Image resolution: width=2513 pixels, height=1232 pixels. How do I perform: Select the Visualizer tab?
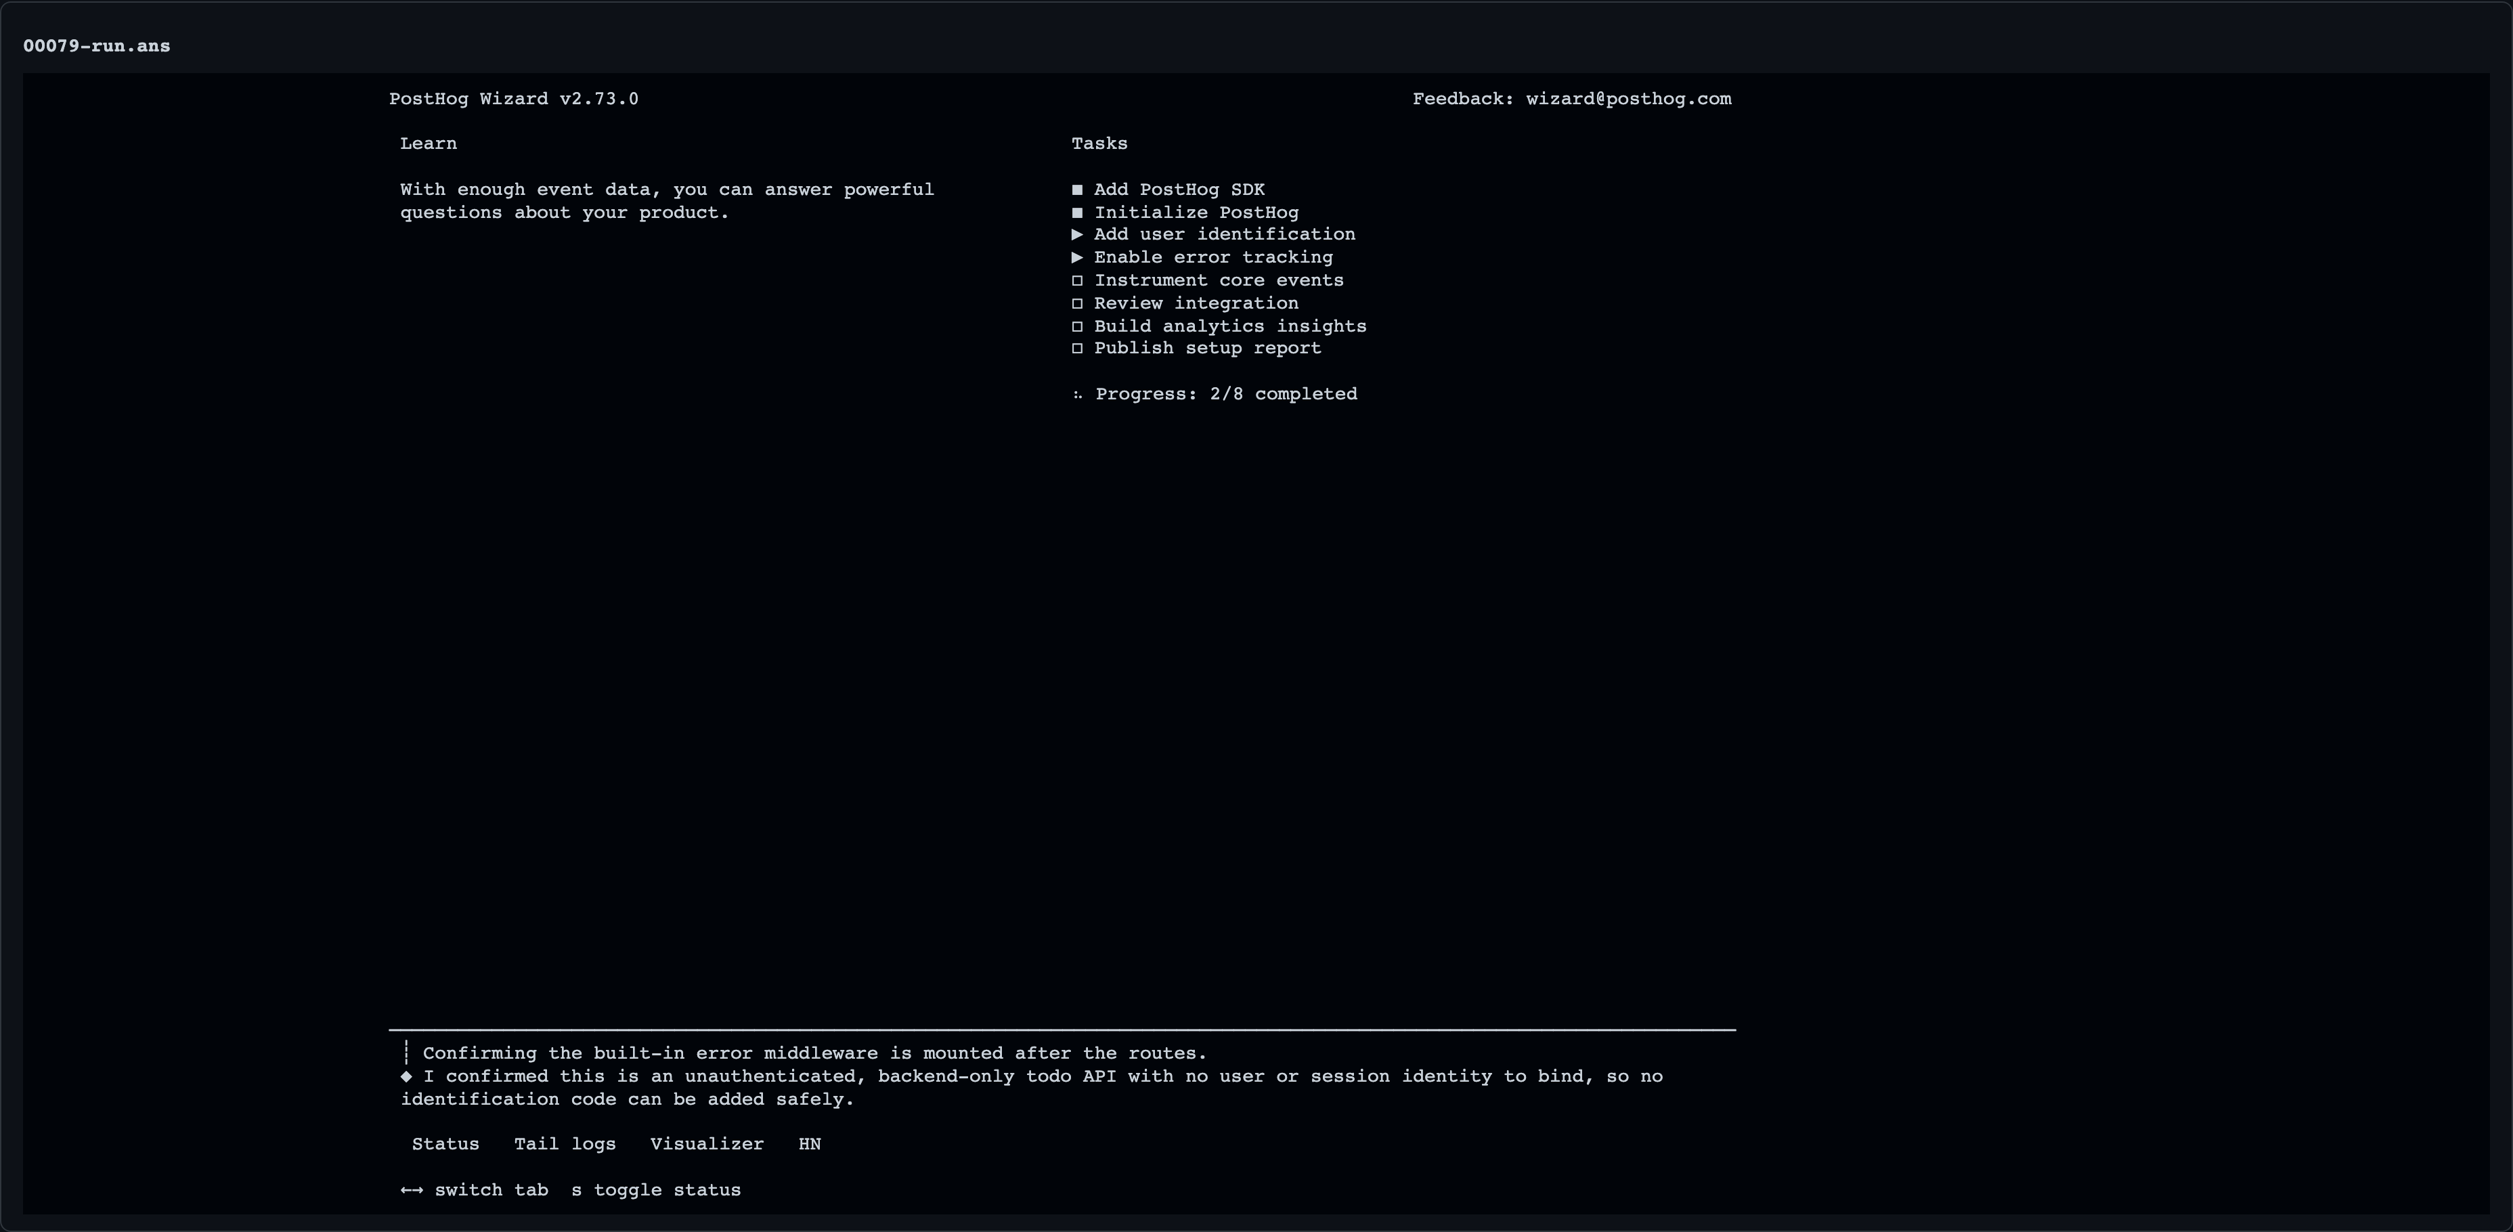[x=707, y=1144]
